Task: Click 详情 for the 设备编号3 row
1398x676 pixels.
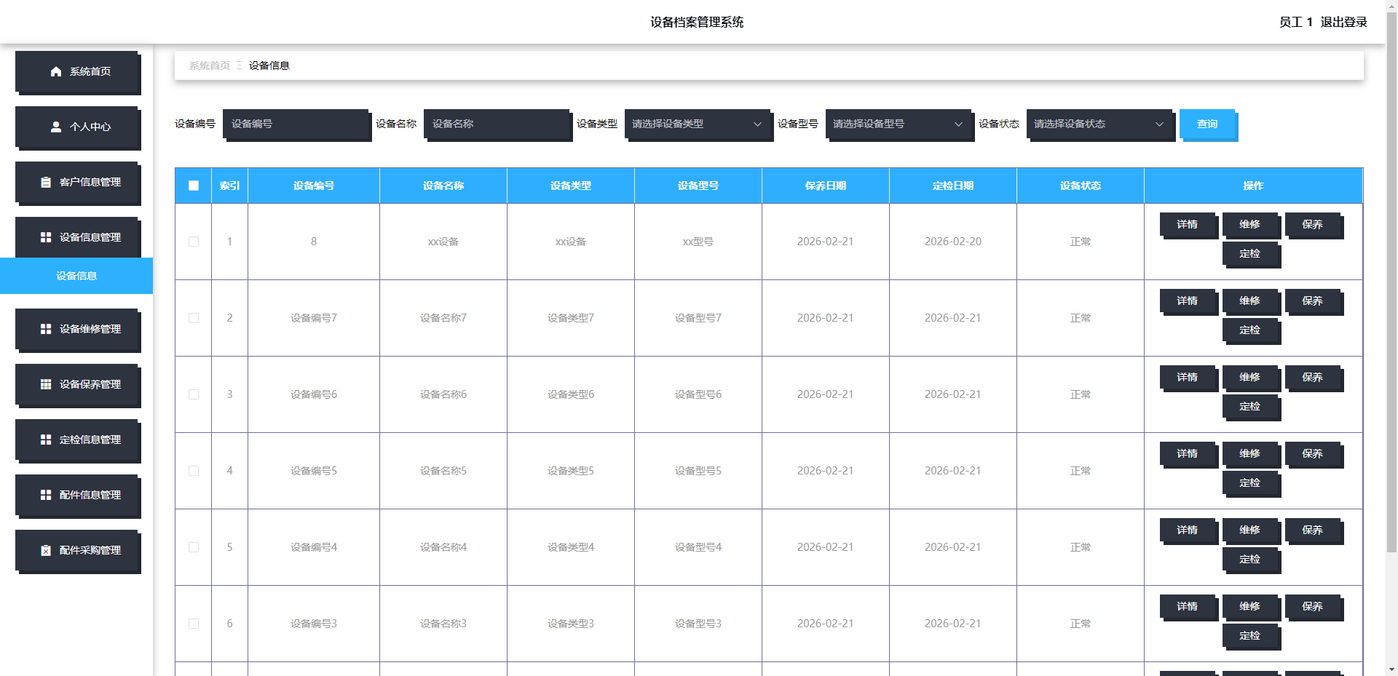Action: (x=1188, y=606)
